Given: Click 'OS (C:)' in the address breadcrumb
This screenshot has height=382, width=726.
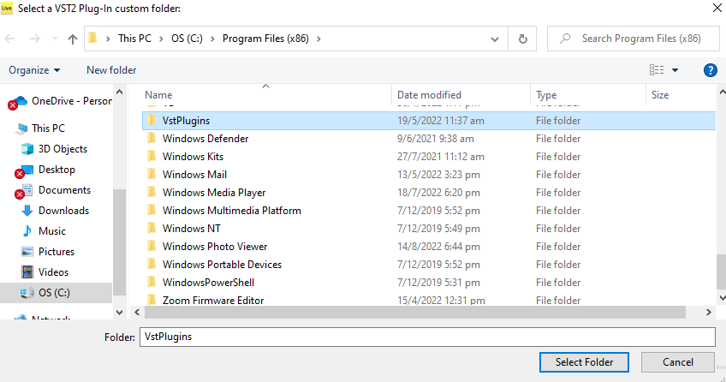Looking at the screenshot, I should [187, 39].
